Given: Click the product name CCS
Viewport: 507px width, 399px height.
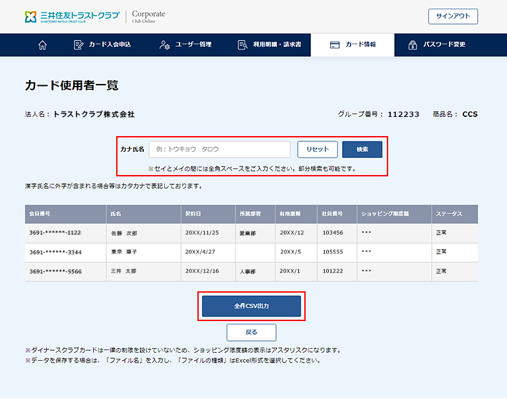Looking at the screenshot, I should [x=470, y=114].
